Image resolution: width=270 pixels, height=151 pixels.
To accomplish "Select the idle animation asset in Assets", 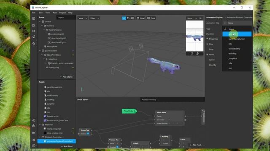I will pyautogui.click(x=49, y=108).
